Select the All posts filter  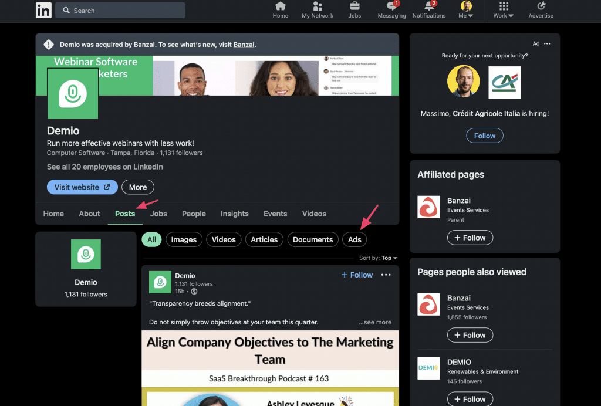coord(152,240)
